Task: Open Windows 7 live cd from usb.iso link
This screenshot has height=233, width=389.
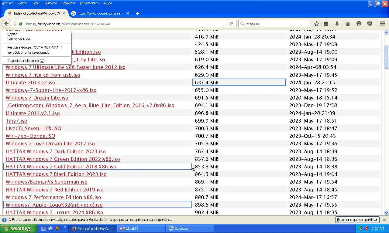Action: coord(43,75)
